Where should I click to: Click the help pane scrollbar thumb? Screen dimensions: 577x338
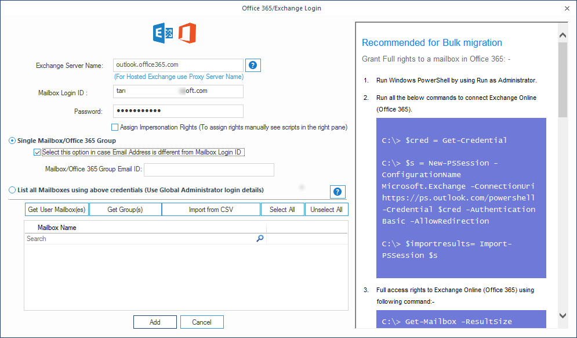[563, 79]
